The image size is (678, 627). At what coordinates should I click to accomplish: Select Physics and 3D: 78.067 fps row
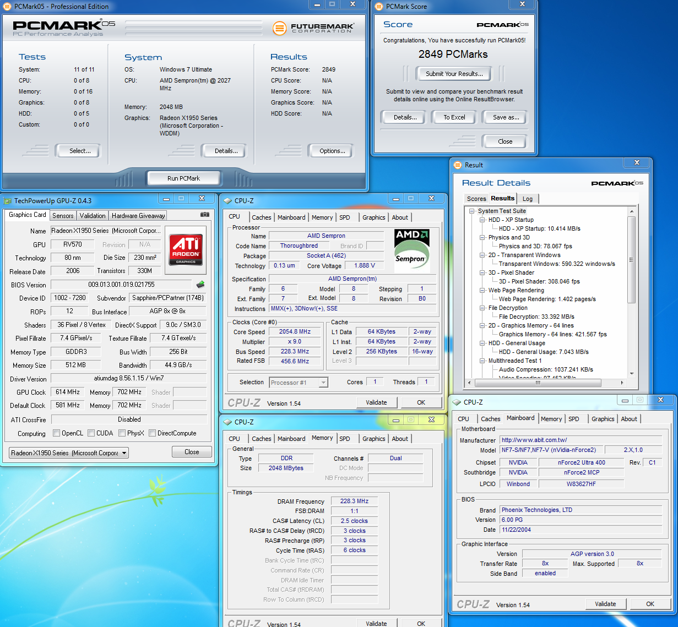coord(535,246)
